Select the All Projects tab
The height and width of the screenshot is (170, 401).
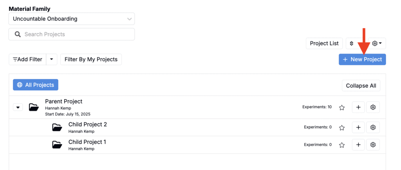point(36,85)
